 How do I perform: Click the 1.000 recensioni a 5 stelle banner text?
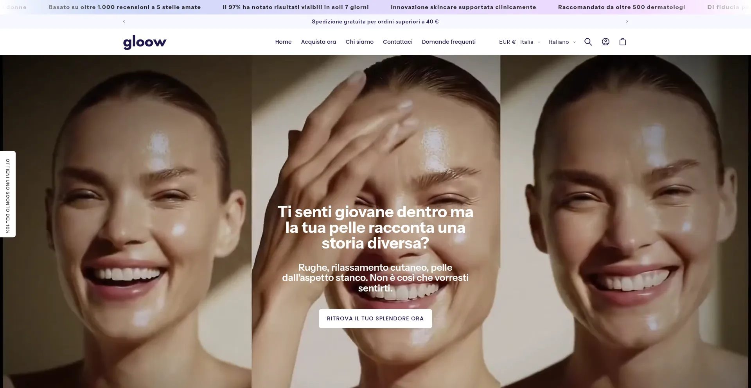pyautogui.click(x=124, y=7)
